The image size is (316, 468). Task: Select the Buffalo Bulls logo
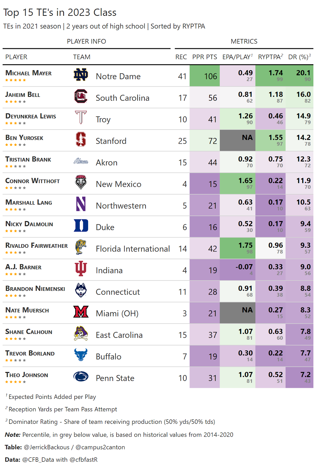pyautogui.click(x=81, y=355)
